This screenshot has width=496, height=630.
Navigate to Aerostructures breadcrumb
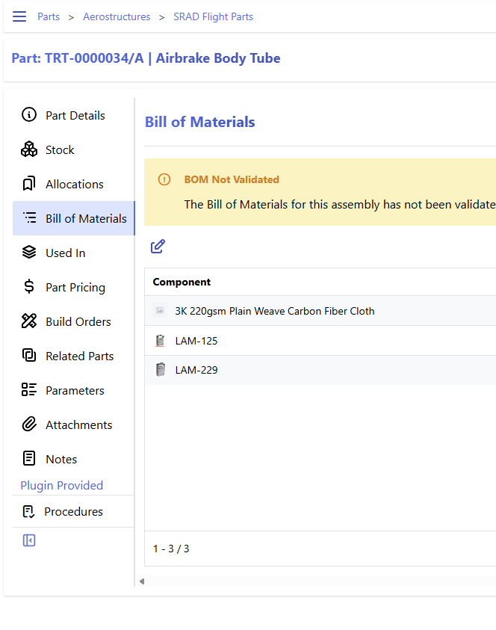click(x=117, y=17)
